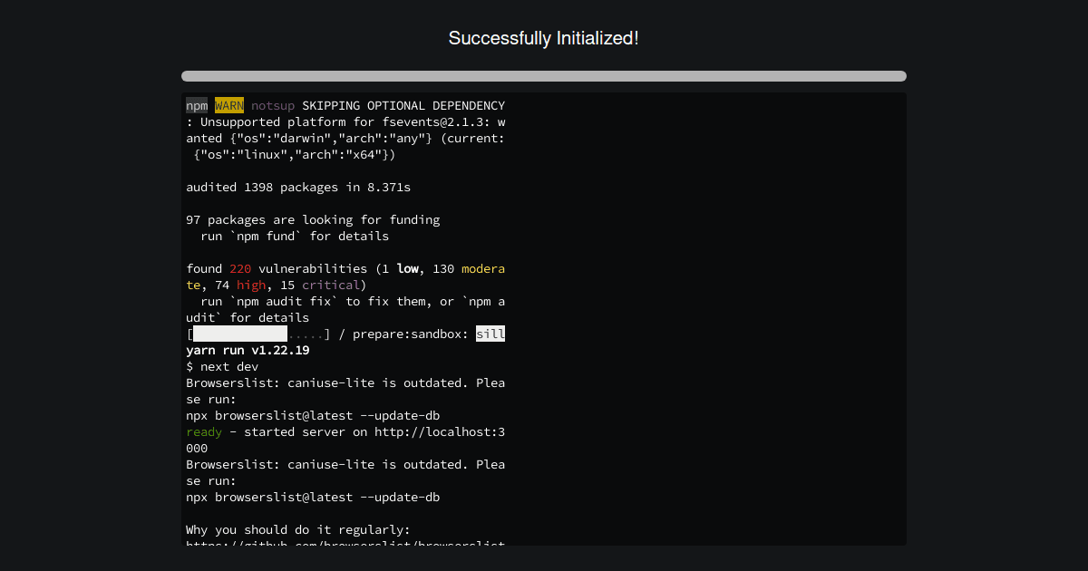Image resolution: width=1088 pixels, height=571 pixels.
Task: Select the yarn run v1.22.19 line
Action: point(248,350)
